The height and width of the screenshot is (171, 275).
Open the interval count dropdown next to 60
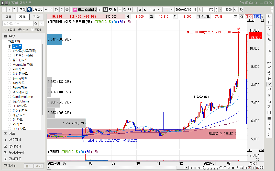point(172,10)
